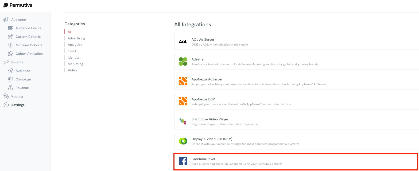
Task: Click 'Connect with your audience' description
Action: (x=245, y=144)
